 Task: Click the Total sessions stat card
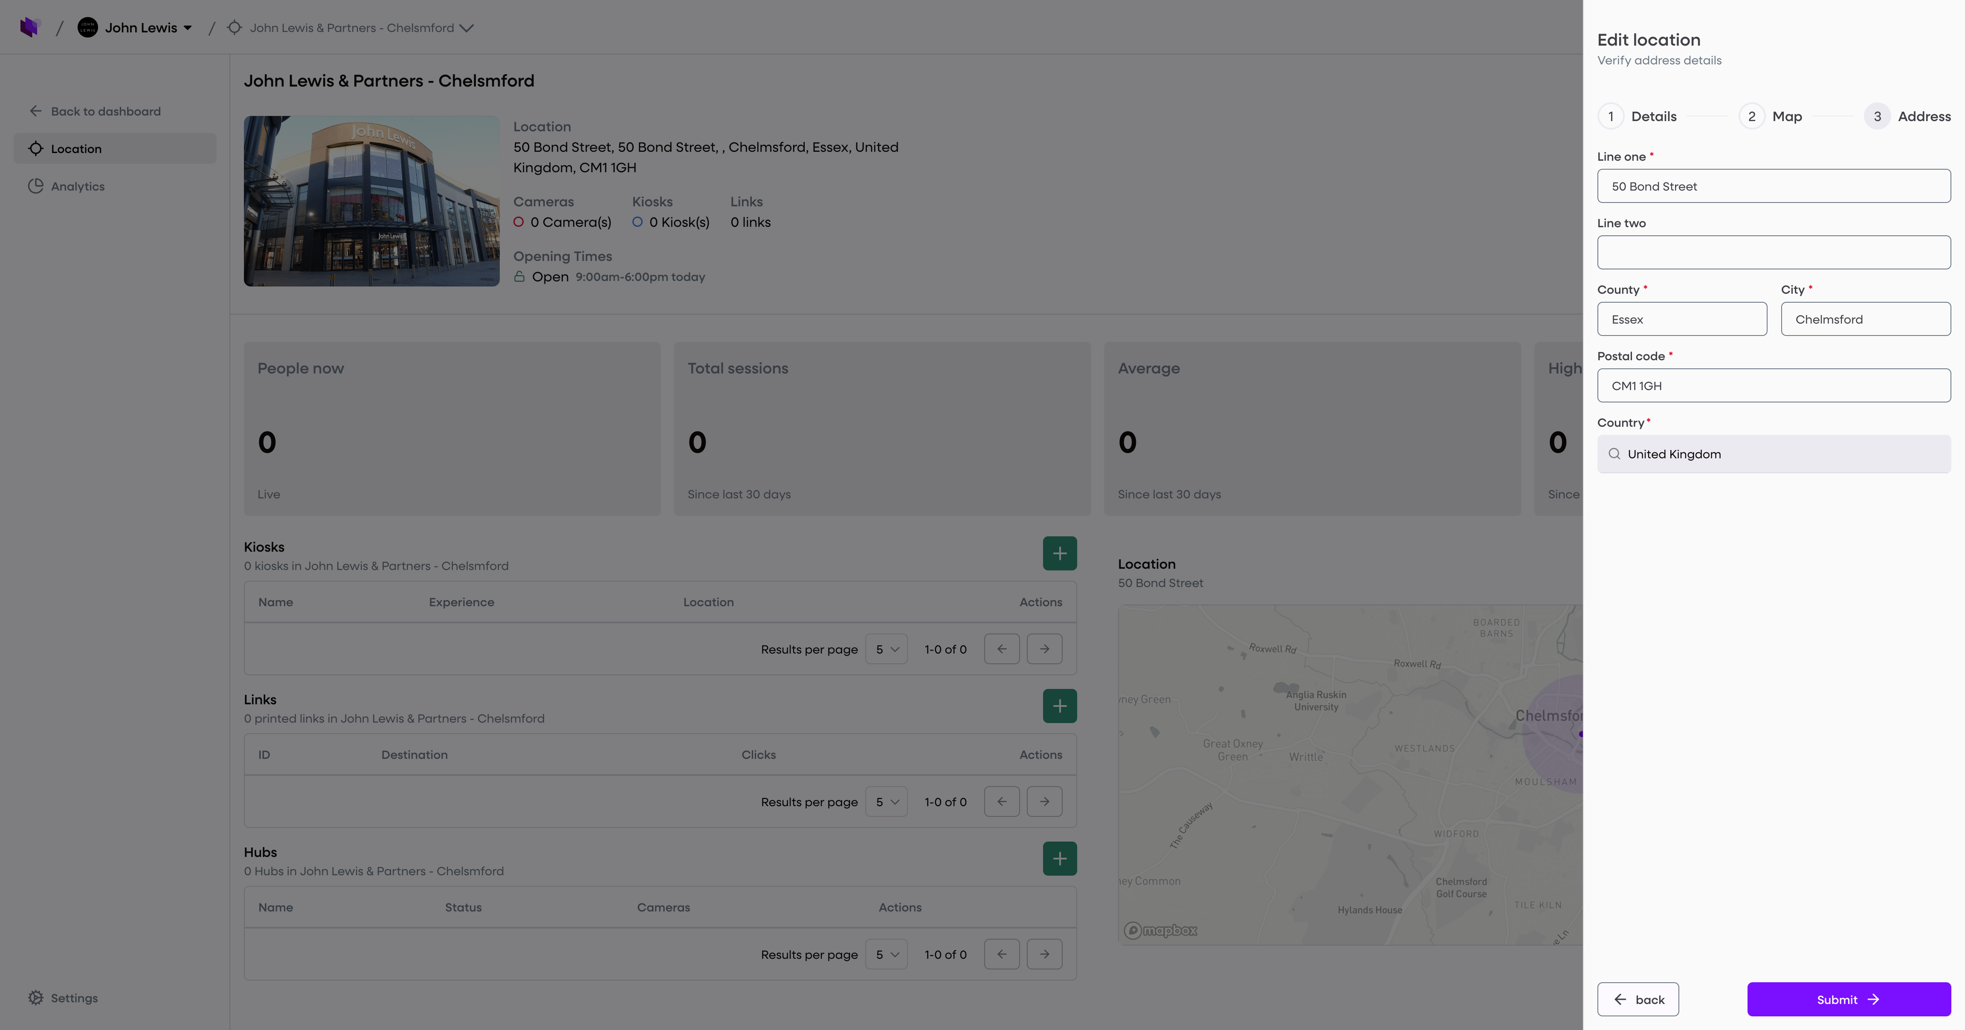tap(883, 428)
